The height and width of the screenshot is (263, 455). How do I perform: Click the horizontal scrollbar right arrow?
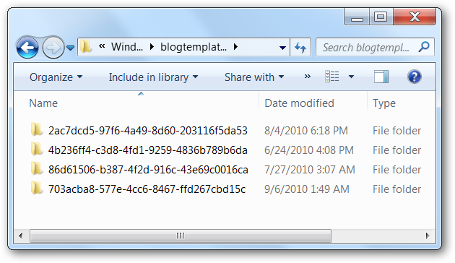coord(428,236)
